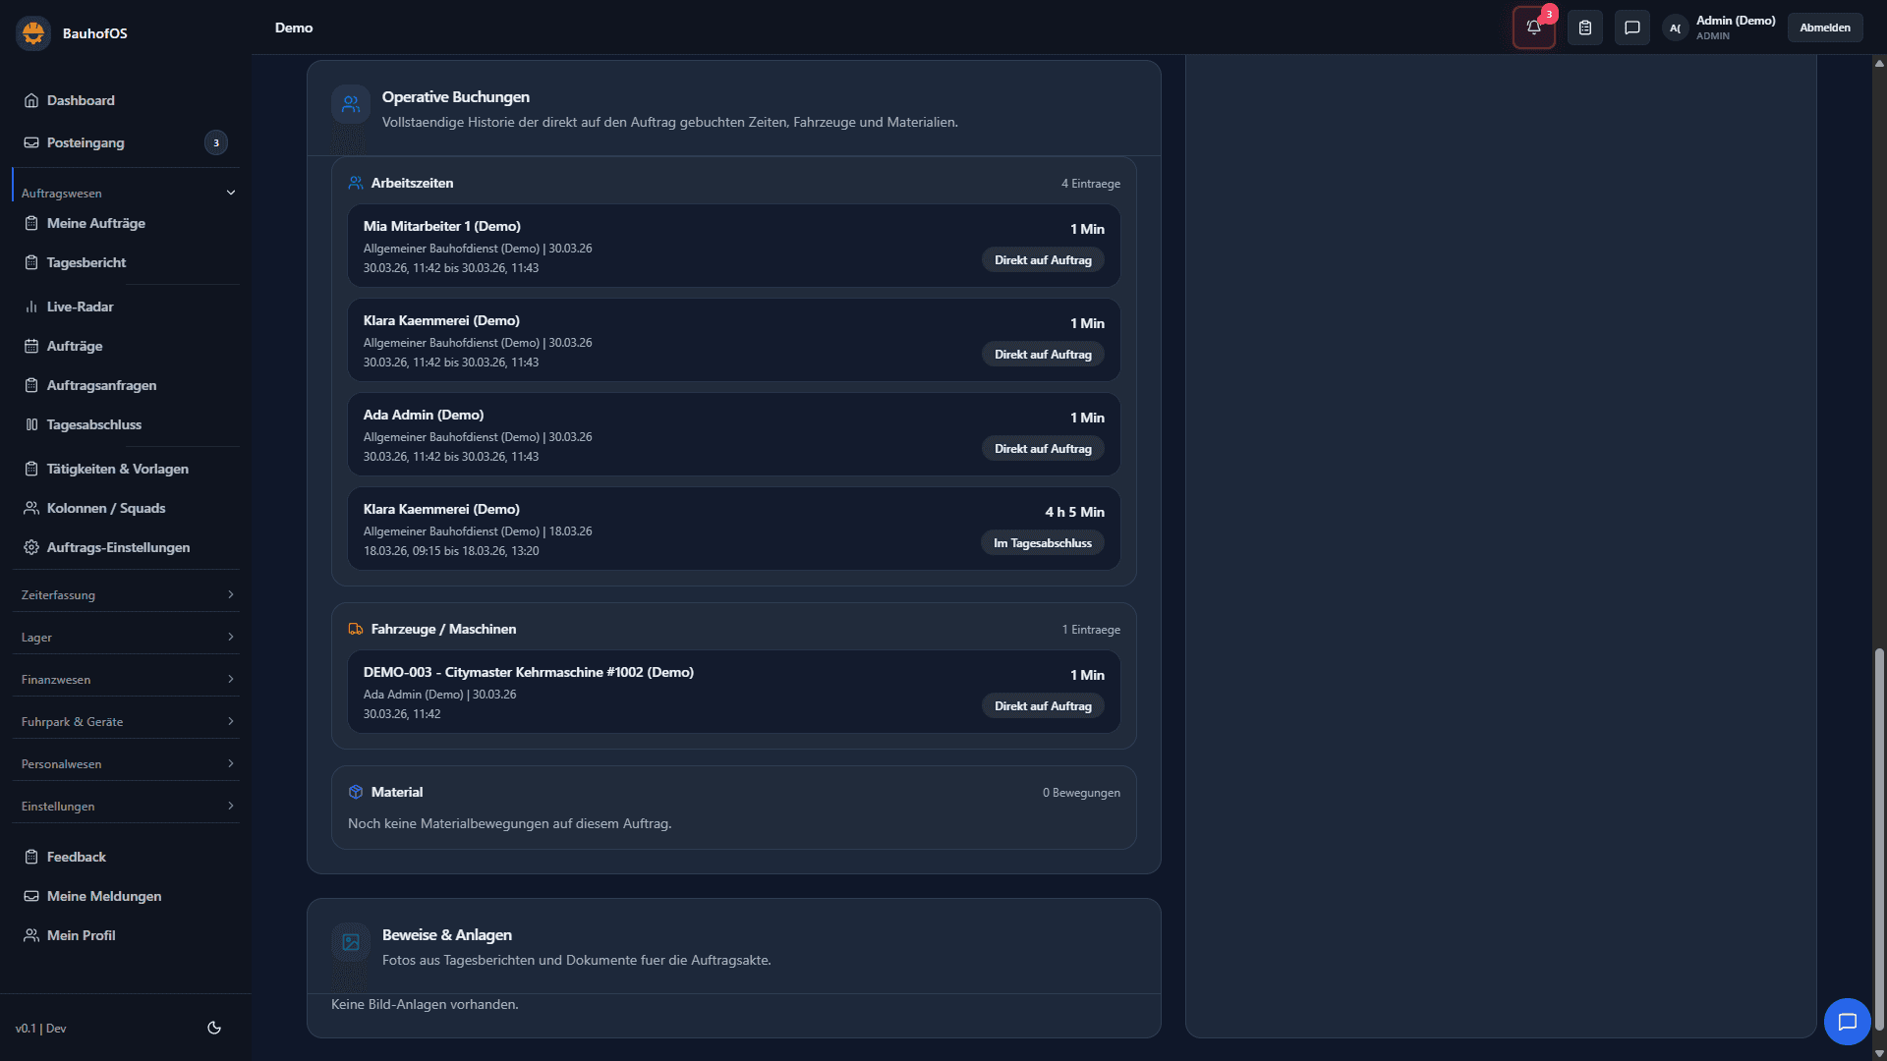Click the BauhofOS logo icon

(33, 33)
